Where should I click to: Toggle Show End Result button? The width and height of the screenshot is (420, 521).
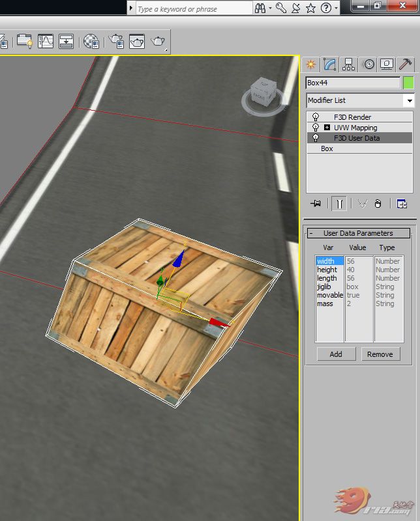coord(339,204)
